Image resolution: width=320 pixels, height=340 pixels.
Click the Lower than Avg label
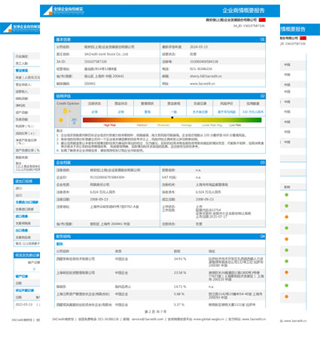[212, 125]
